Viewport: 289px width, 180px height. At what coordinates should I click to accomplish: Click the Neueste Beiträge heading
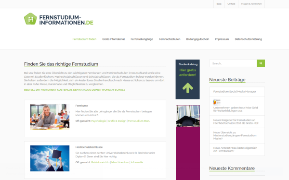click(227, 80)
